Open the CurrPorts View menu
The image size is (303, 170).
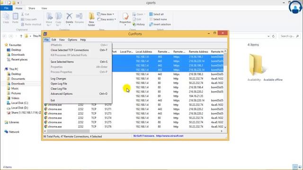[62, 40]
